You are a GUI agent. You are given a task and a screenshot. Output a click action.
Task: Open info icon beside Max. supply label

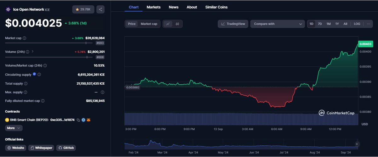point(26,93)
